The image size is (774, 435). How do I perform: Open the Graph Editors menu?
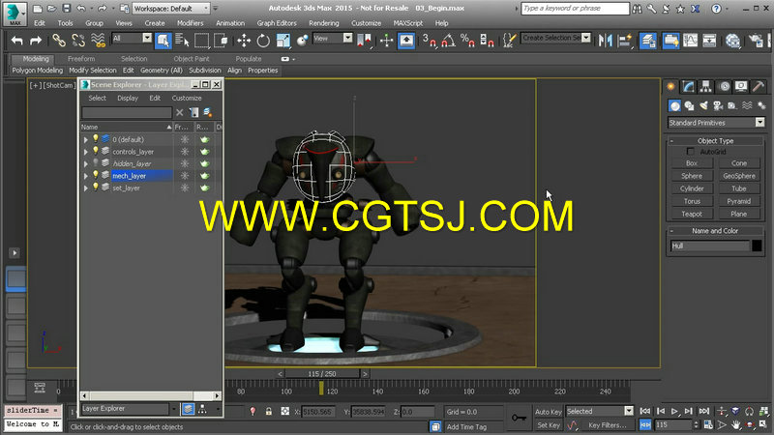pos(277,23)
